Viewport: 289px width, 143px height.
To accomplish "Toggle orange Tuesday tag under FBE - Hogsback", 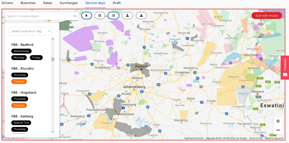I will 19,105.
